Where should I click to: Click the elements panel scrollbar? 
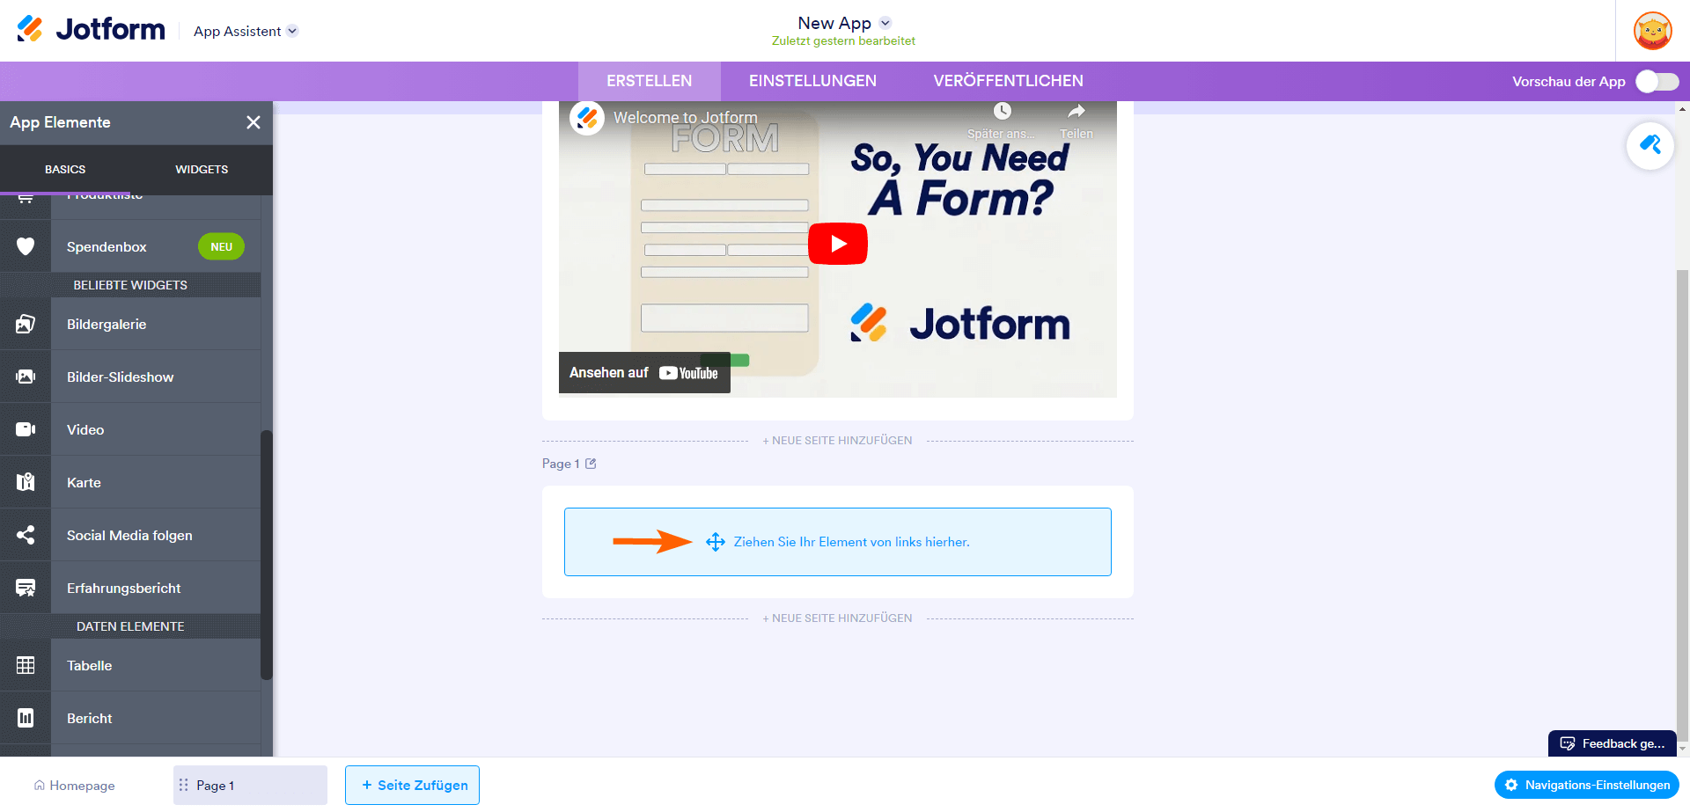pyautogui.click(x=267, y=555)
